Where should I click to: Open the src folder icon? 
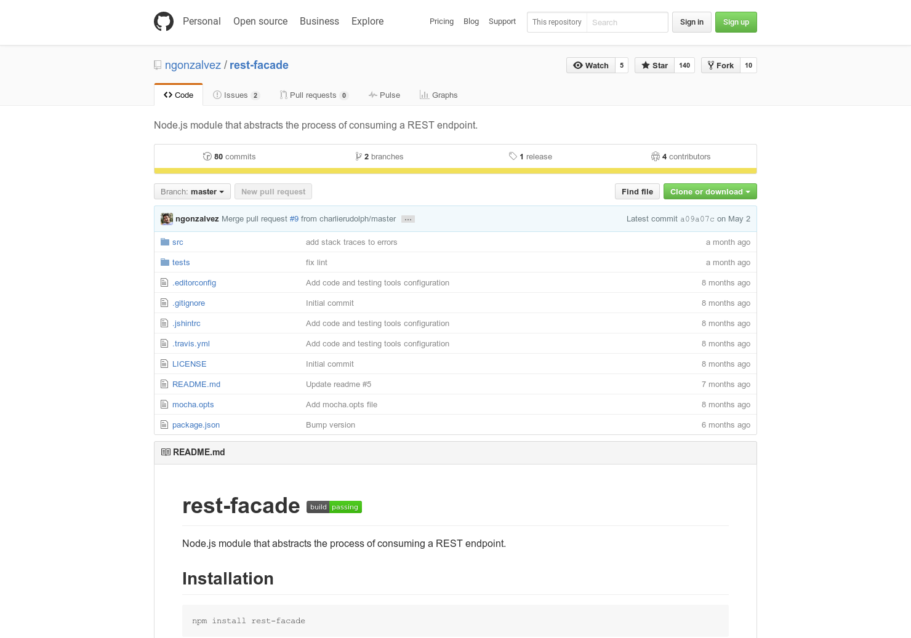tap(164, 242)
